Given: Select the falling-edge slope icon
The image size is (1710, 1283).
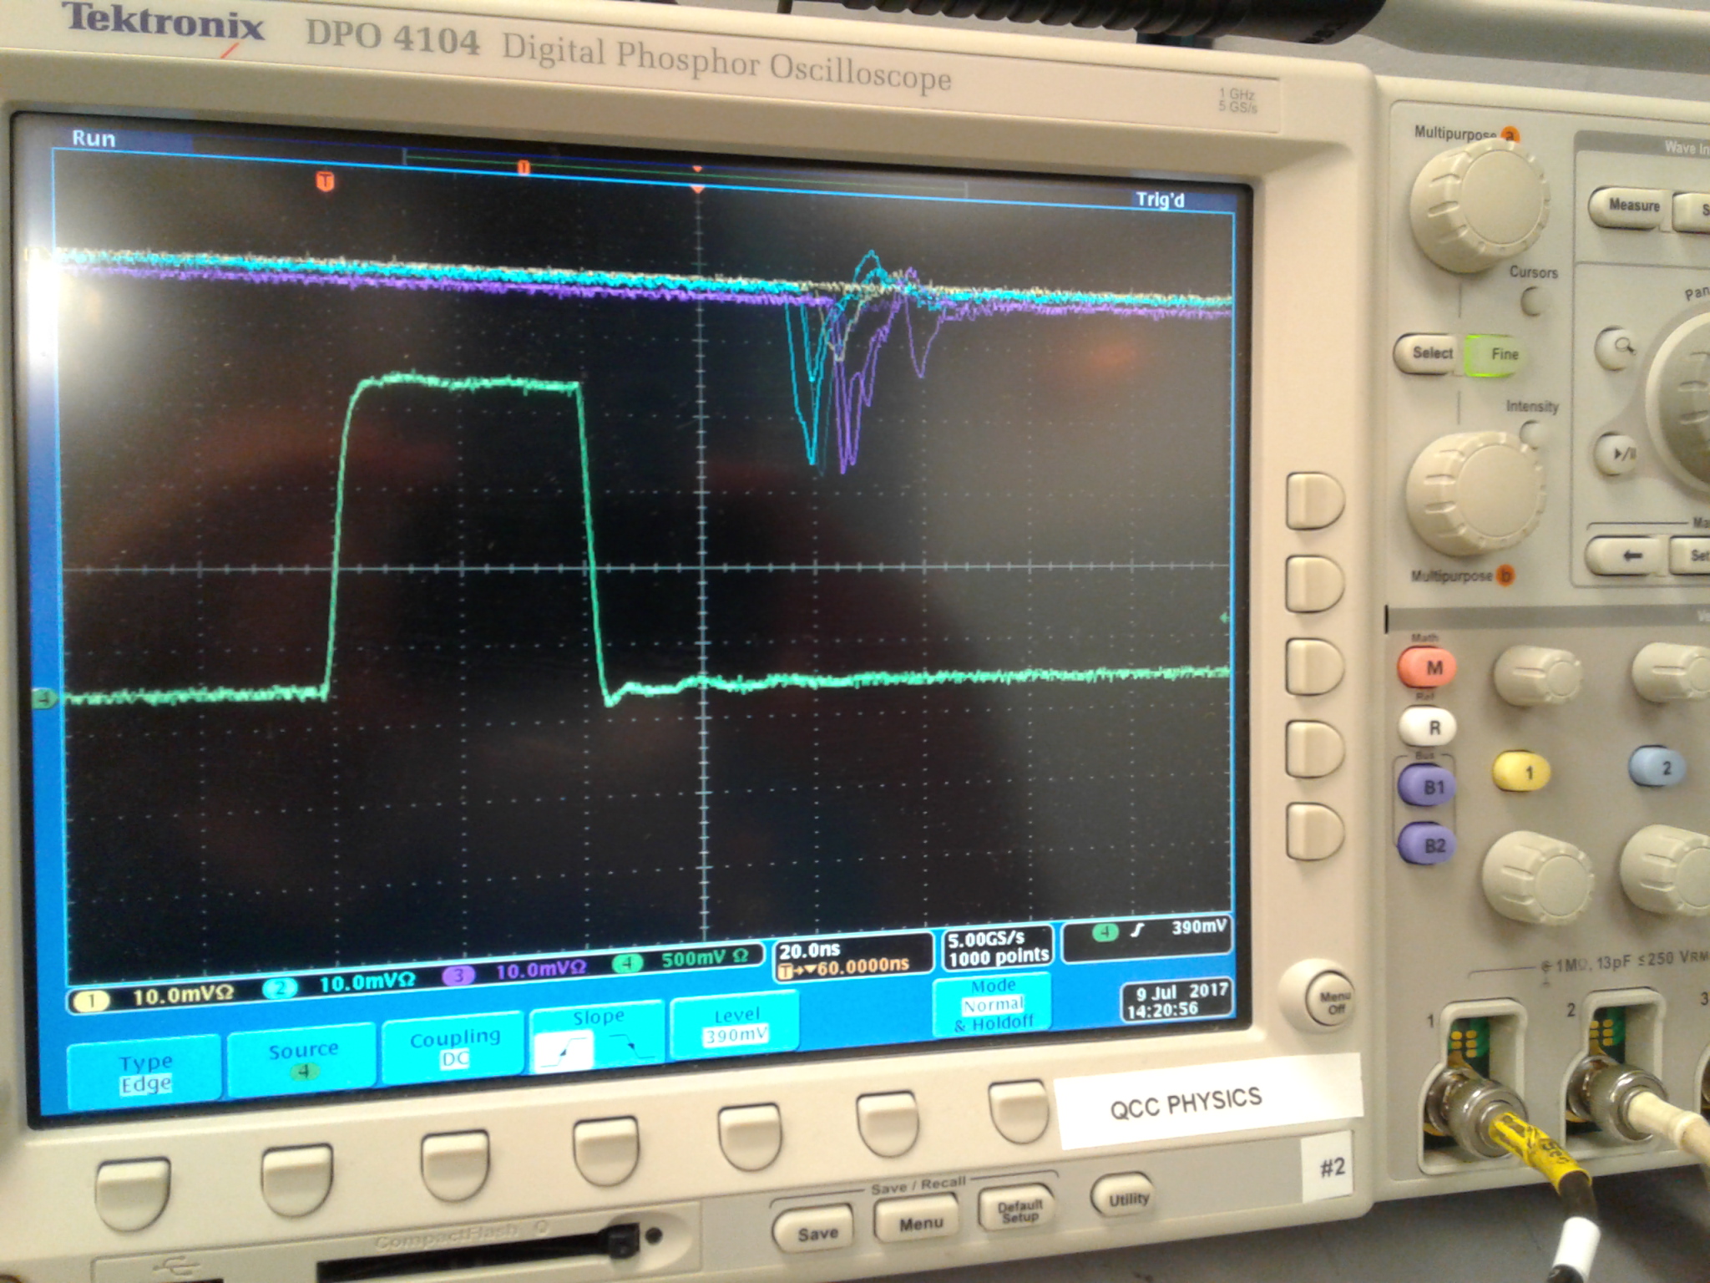Looking at the screenshot, I should 632,1045.
